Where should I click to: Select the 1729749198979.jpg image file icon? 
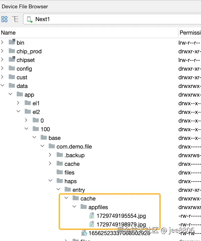tap(92, 224)
